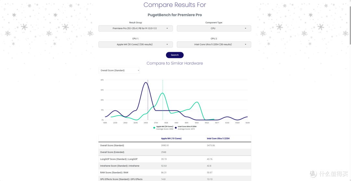This screenshot has width=351, height=181.
Task: Click the purple Intel average dashed line
Action: click(x=148, y=100)
